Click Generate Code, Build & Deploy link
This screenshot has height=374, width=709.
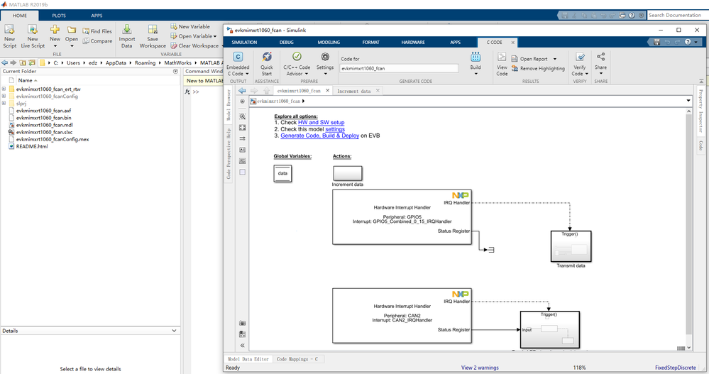click(319, 136)
